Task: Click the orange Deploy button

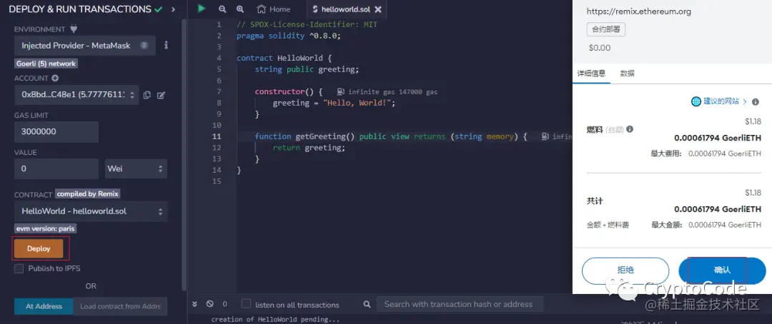Action: click(x=39, y=248)
